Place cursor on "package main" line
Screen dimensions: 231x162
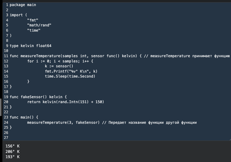(x=23, y=5)
